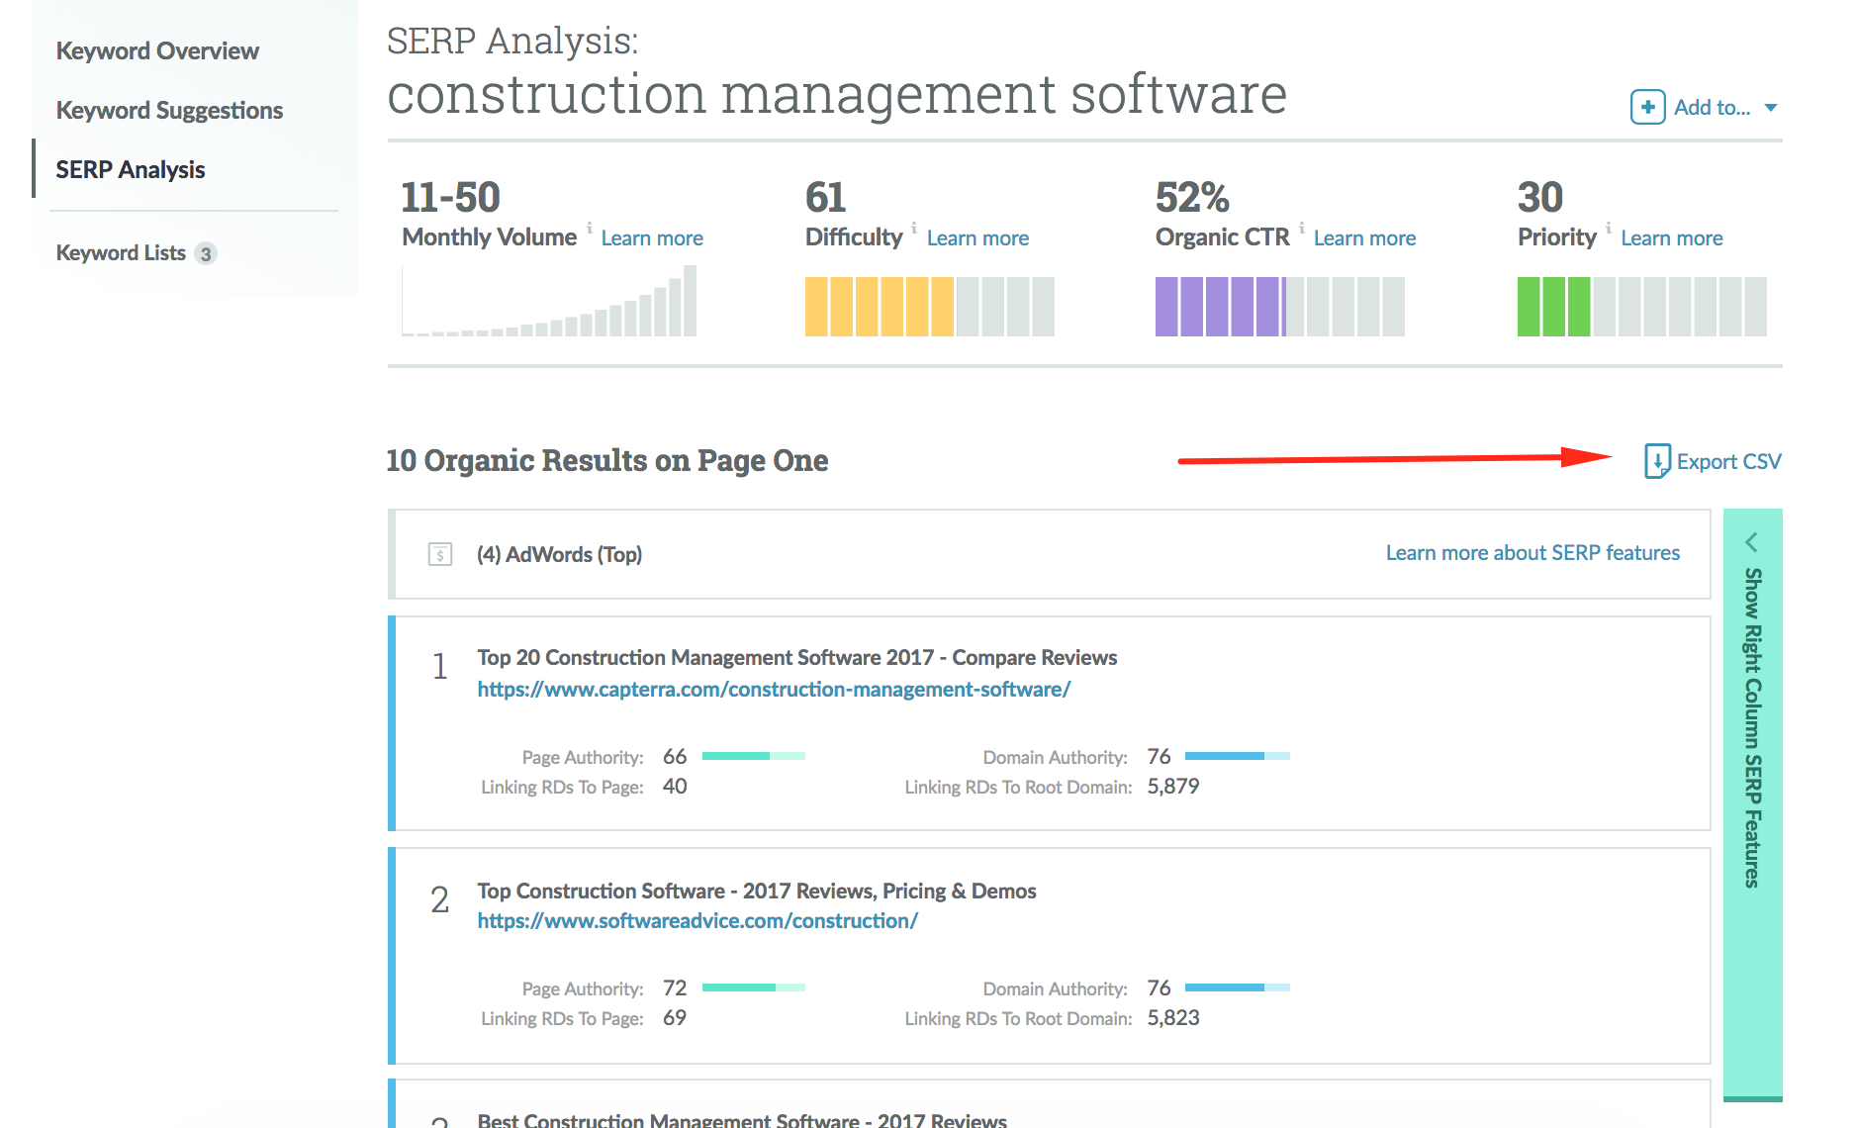The image size is (1858, 1128).
Task: Open Learn more about SERP features
Action: click(1533, 553)
